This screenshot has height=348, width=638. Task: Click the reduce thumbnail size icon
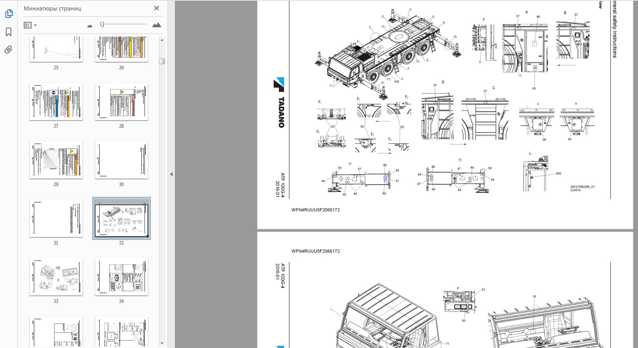[90, 26]
